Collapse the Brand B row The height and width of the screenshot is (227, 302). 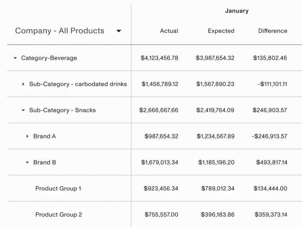click(x=27, y=163)
